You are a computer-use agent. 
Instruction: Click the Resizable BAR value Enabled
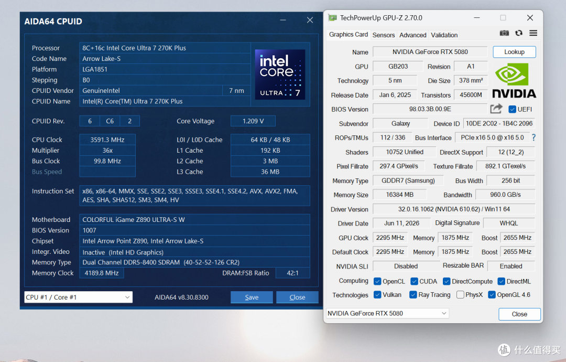click(511, 266)
